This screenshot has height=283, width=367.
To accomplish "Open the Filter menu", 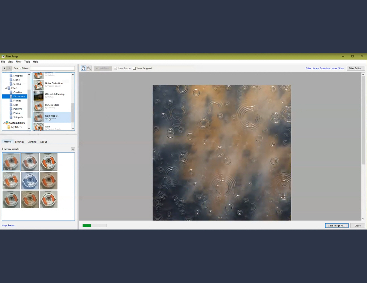I will [x=18, y=62].
